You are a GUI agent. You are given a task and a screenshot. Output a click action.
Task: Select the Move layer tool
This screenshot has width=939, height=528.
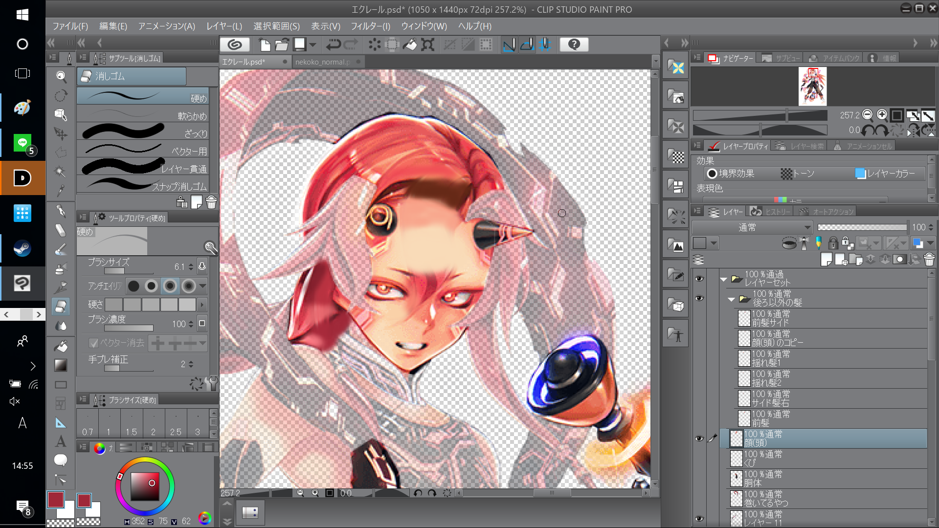click(x=61, y=133)
